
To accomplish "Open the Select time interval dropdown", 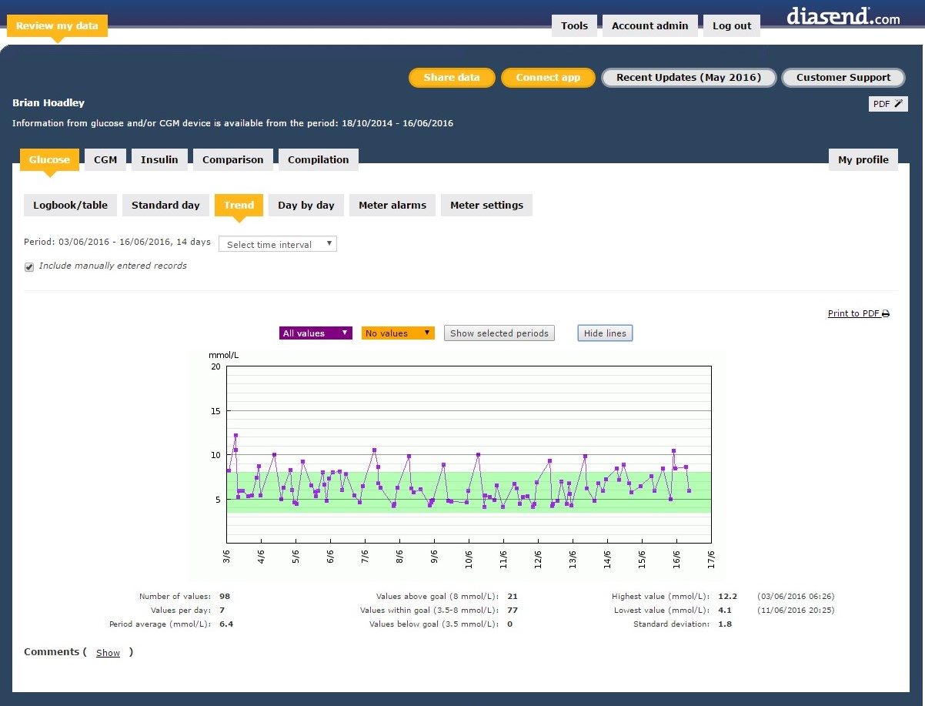I will (x=278, y=244).
